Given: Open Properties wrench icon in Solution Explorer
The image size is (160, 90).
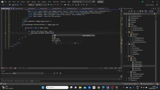Looking at the screenshot, I should (150, 11).
